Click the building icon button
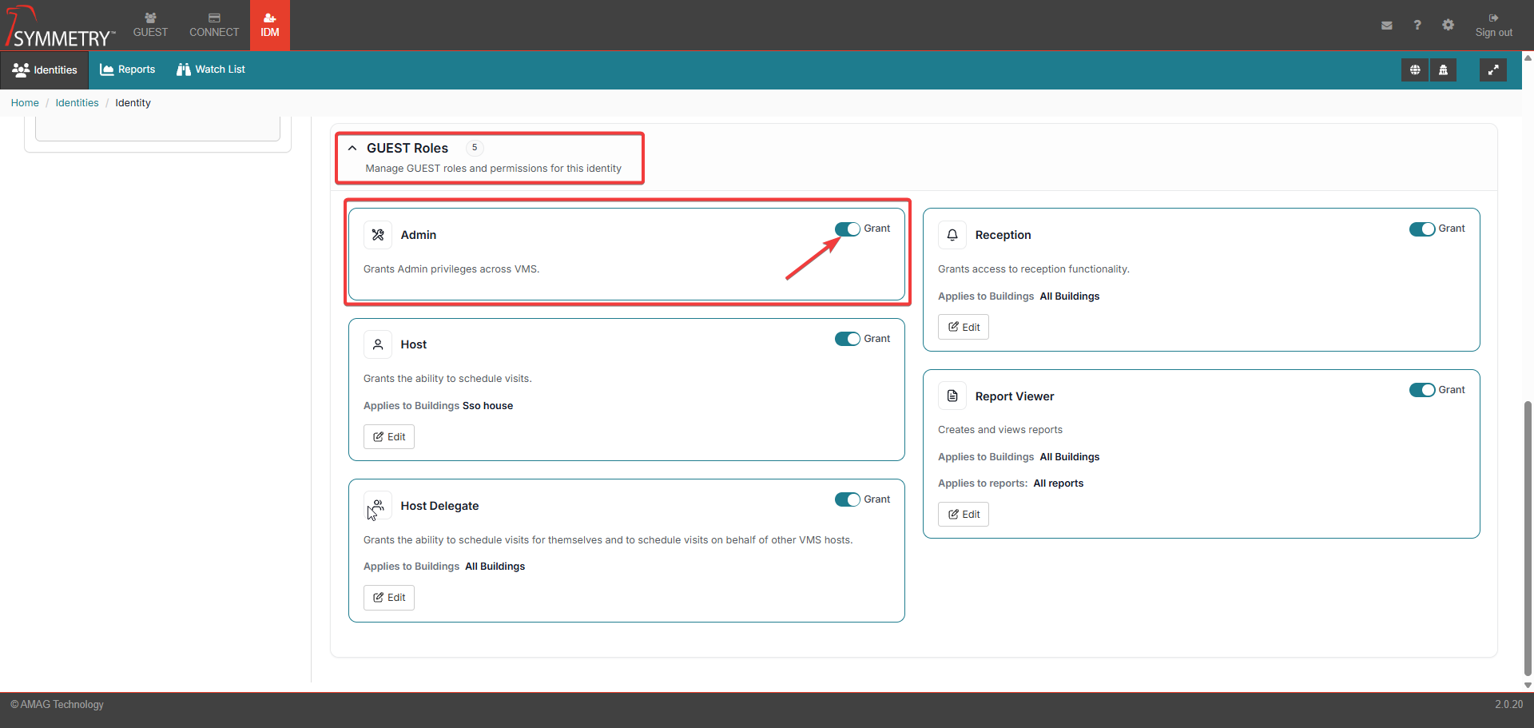Screen dimensions: 1534x728 pyautogui.click(x=1443, y=70)
